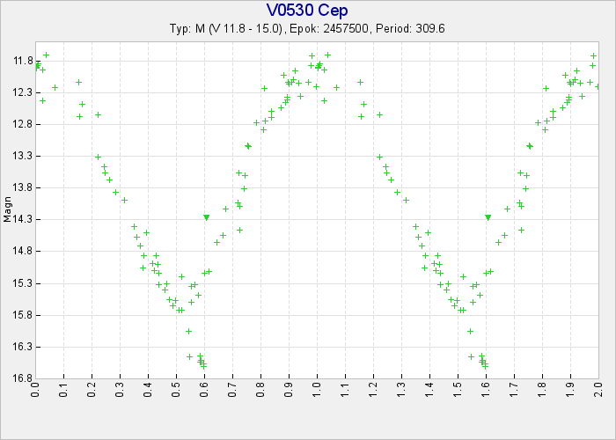Click the 12.8 magnitude axis label

(23, 124)
